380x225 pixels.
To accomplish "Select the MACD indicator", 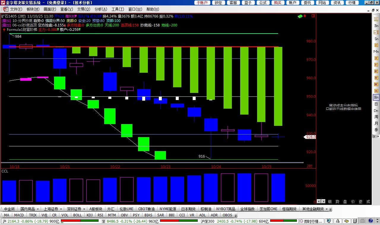I will [x=19, y=215].
